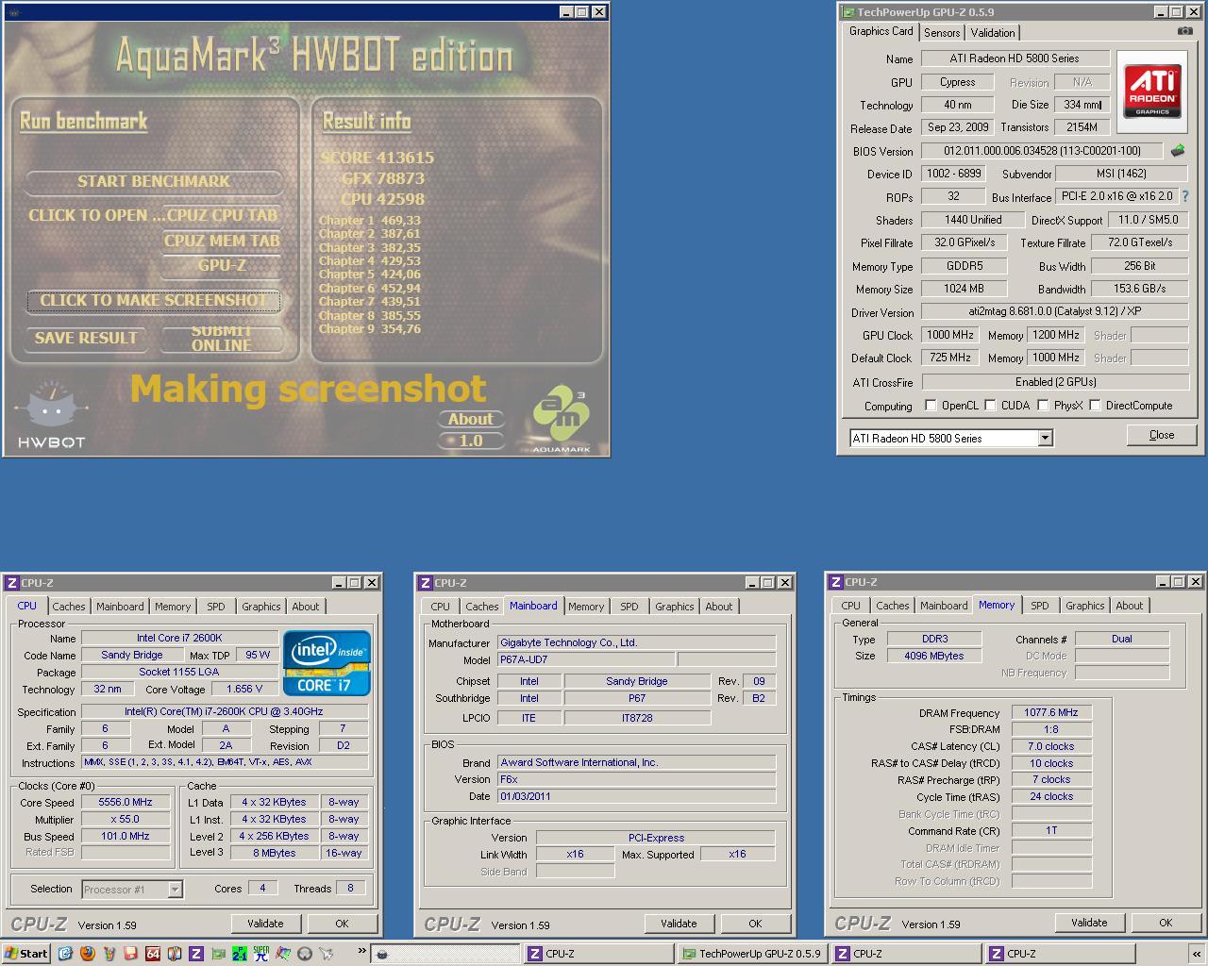This screenshot has width=1208, height=966.
Task: Click the CPUZ MEM TAB button
Action: (x=223, y=241)
